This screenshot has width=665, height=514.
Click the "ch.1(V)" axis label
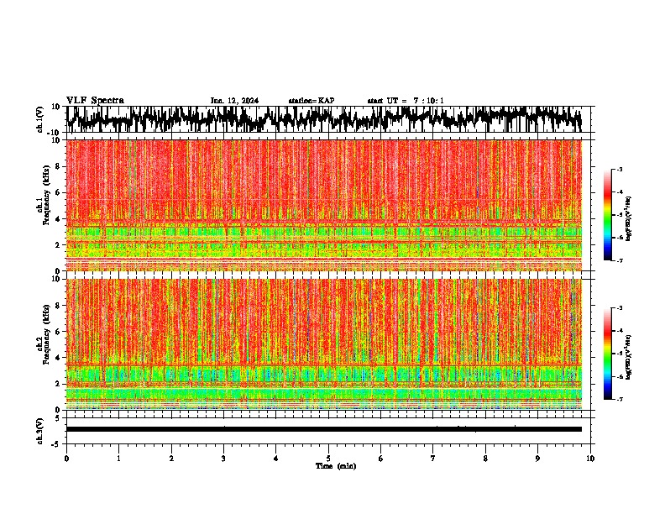coord(40,119)
